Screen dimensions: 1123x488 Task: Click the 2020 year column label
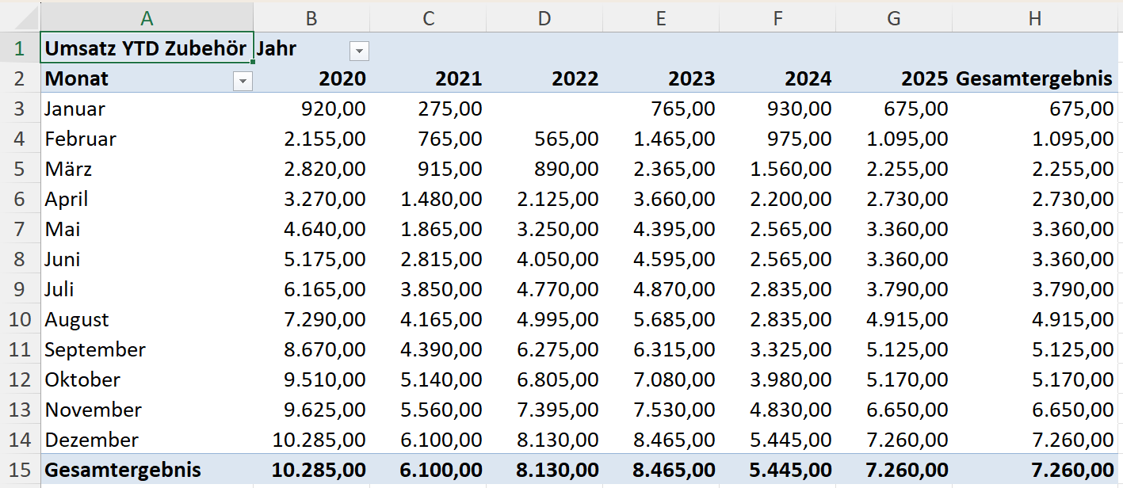point(342,78)
